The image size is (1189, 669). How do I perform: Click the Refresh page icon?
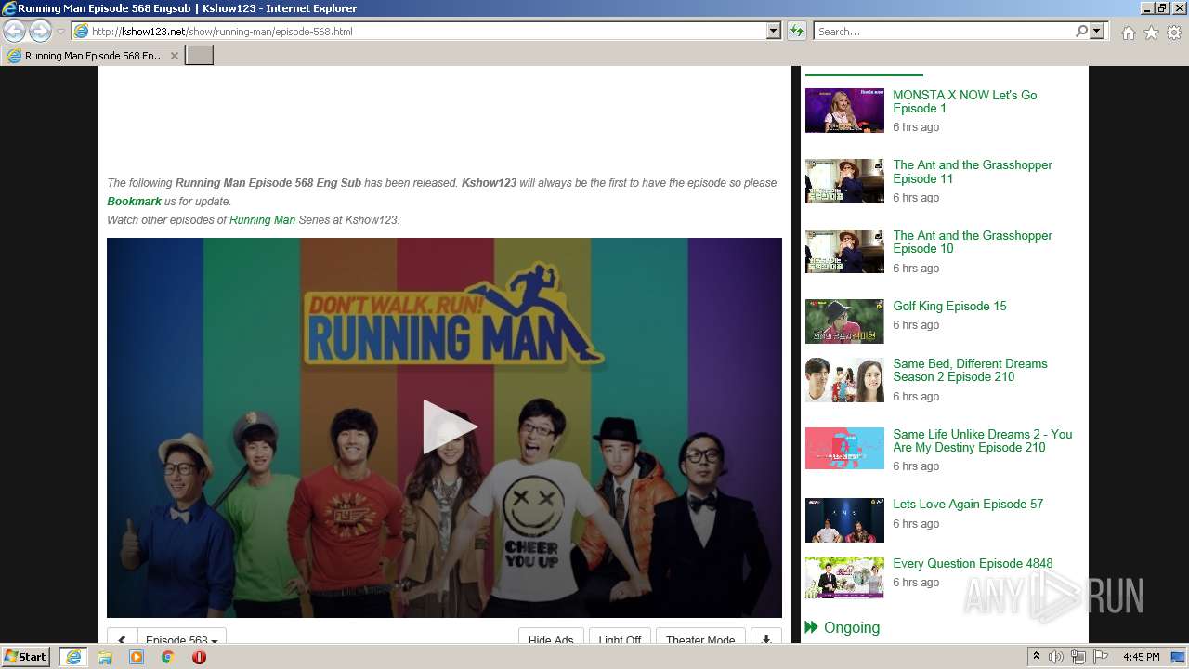click(796, 32)
